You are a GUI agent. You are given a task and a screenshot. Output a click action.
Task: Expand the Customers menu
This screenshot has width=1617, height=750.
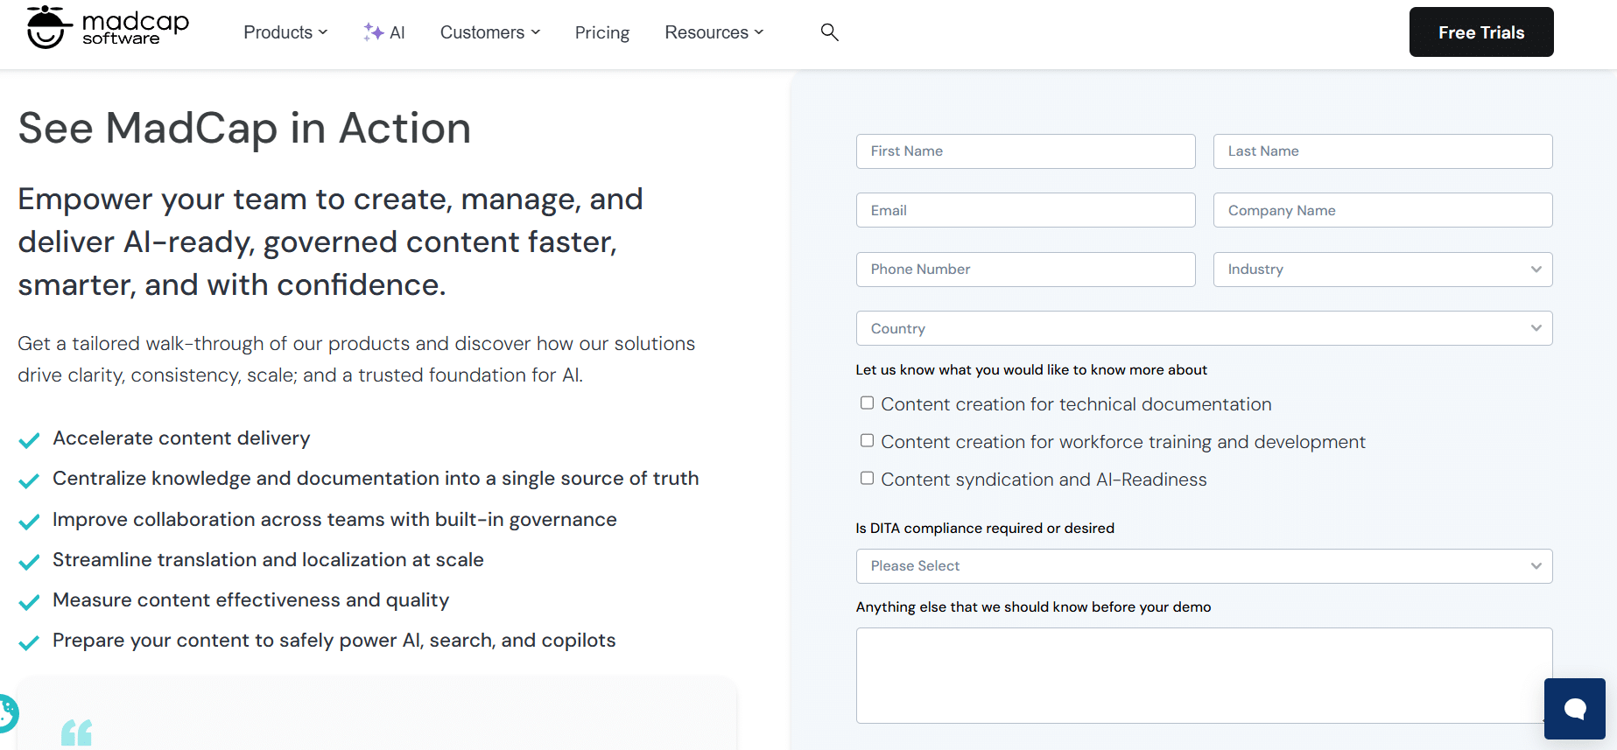[x=490, y=32]
